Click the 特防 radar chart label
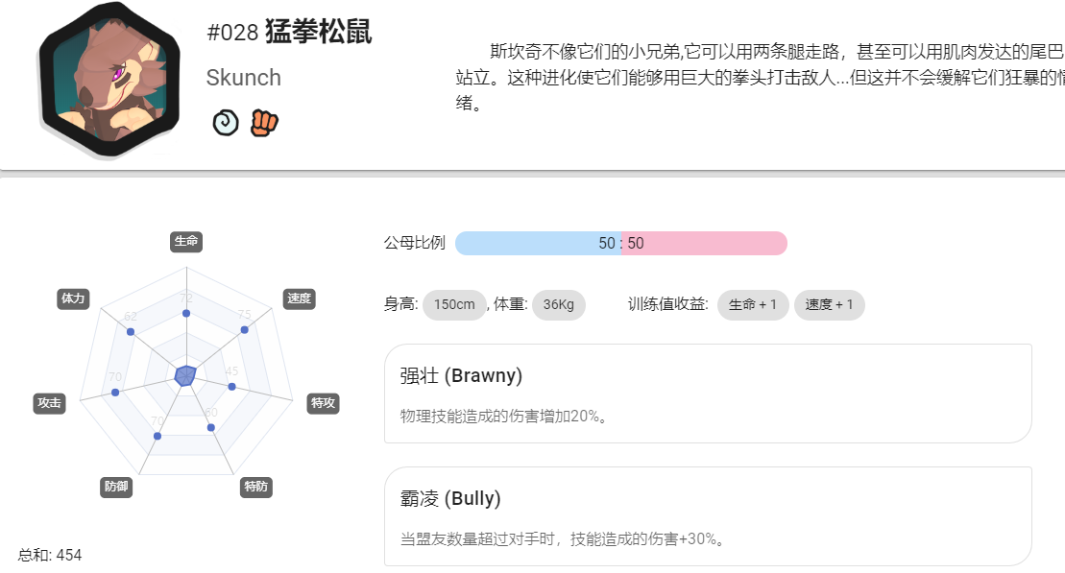 [x=256, y=487]
